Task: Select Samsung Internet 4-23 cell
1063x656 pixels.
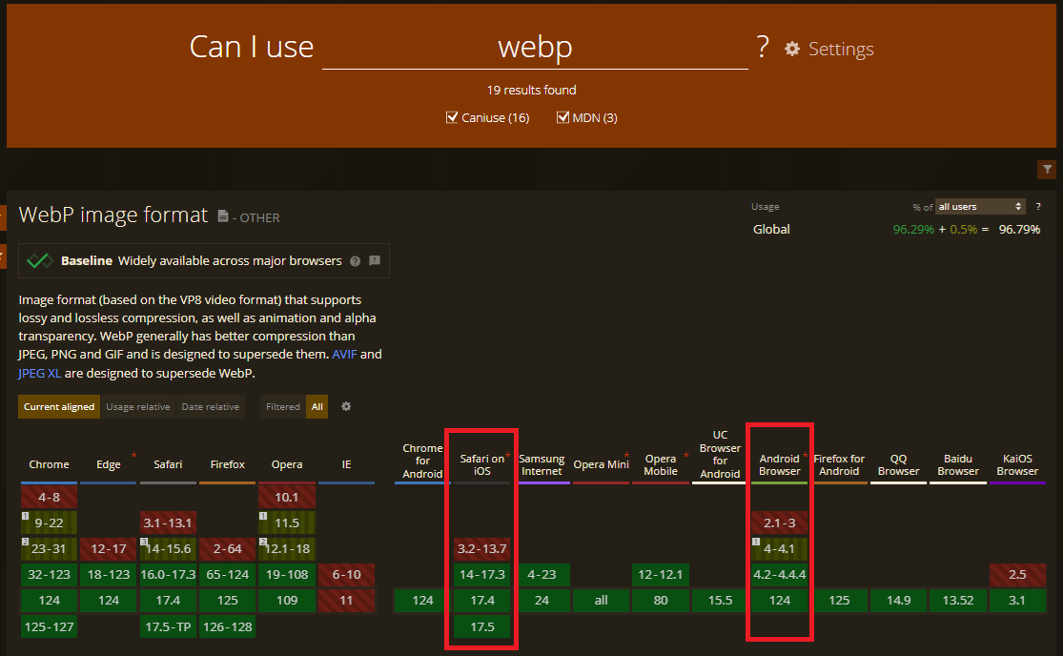Action: (542, 575)
